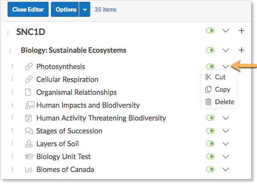Choose Delete in the context menu
Screen dimensions: 257x184
220,102
